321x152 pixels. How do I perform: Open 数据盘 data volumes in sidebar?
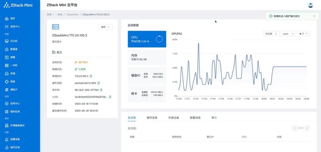11,49
